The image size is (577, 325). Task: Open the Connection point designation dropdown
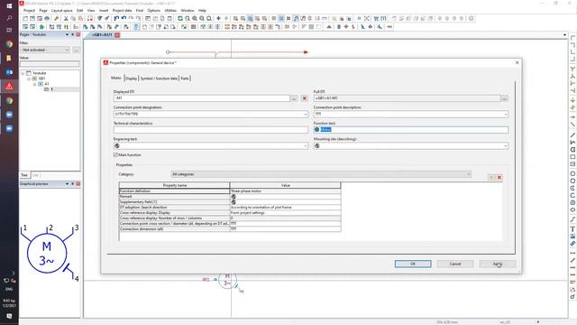point(305,115)
